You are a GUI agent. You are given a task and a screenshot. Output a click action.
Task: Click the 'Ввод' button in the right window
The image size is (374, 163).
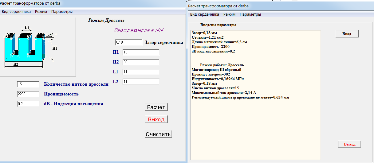click(347, 34)
